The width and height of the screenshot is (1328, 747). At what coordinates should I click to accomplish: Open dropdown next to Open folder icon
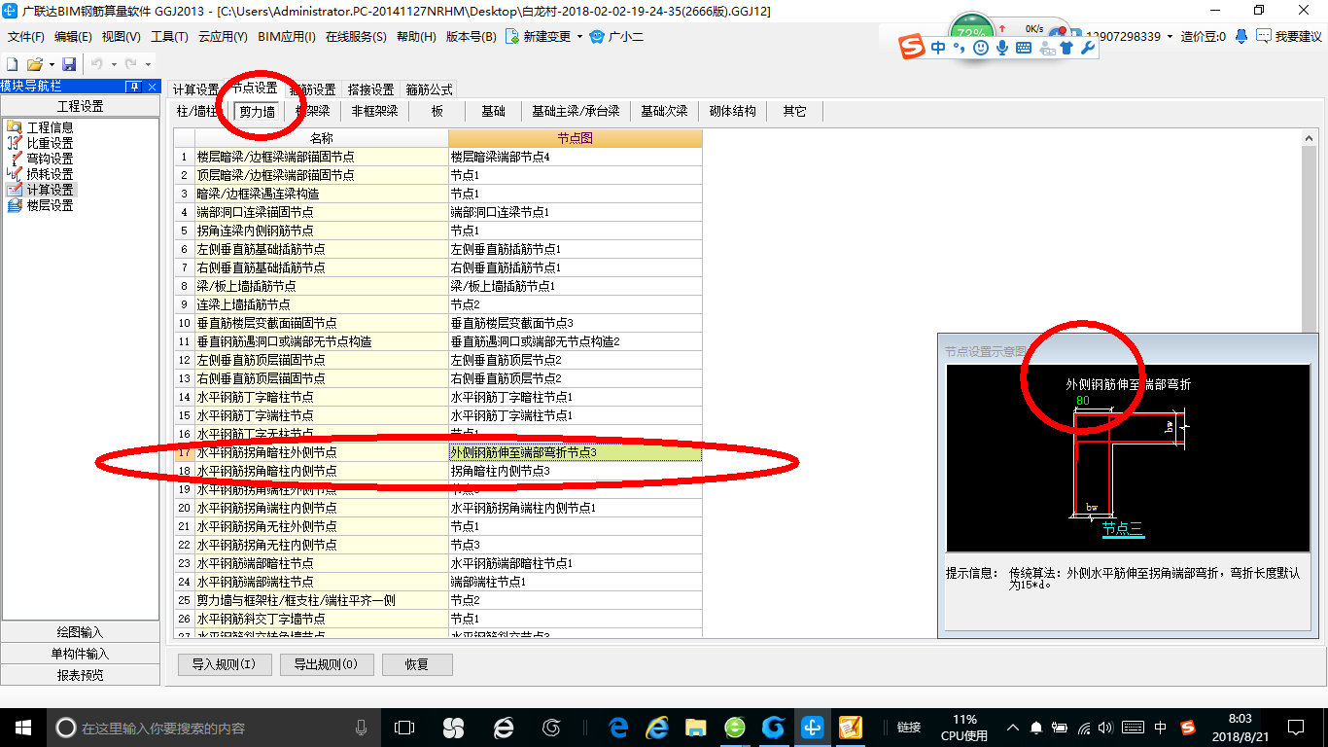coord(51,64)
